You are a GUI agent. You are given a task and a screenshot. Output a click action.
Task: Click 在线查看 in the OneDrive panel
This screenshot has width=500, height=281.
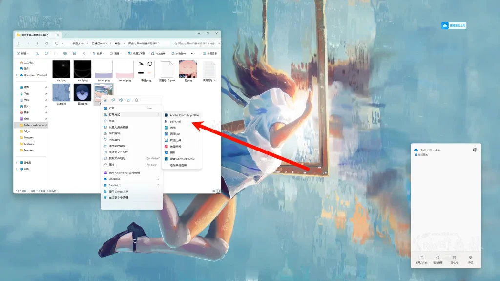click(x=437, y=259)
